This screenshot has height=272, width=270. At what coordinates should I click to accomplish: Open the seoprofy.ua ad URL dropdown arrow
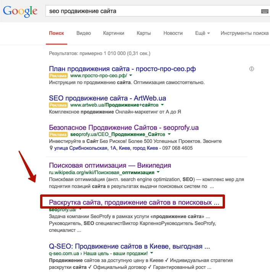click(169, 134)
